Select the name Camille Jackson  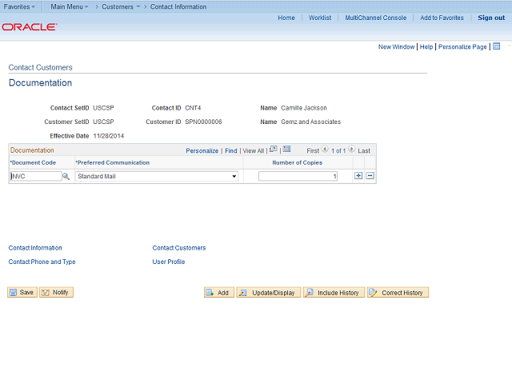pos(304,108)
